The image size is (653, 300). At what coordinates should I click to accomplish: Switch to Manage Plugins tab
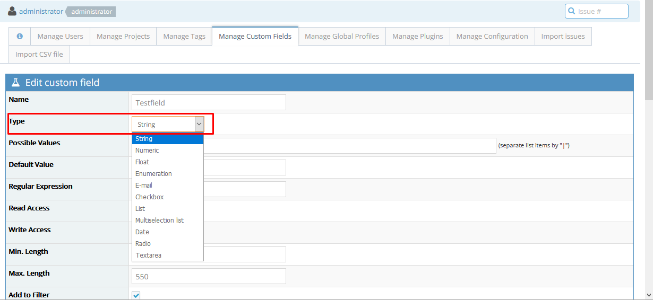(417, 36)
